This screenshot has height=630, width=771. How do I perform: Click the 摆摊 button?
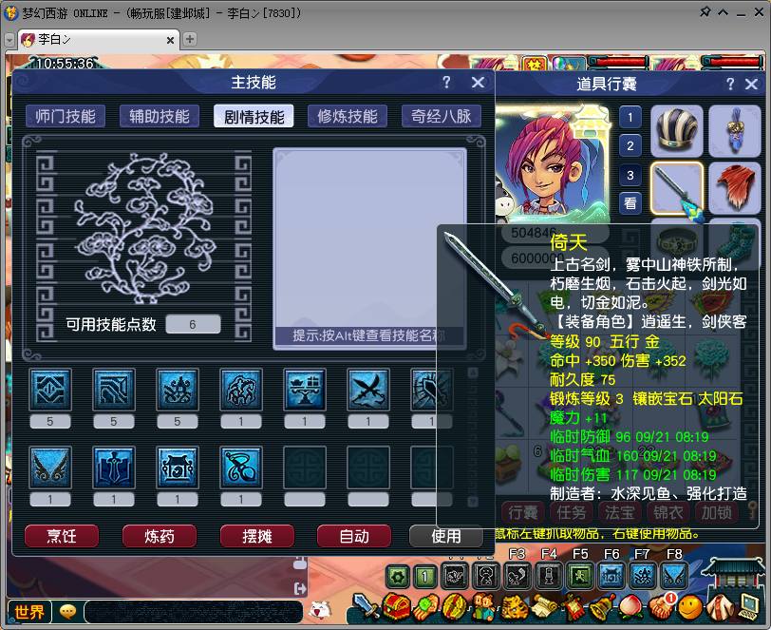coord(257,536)
